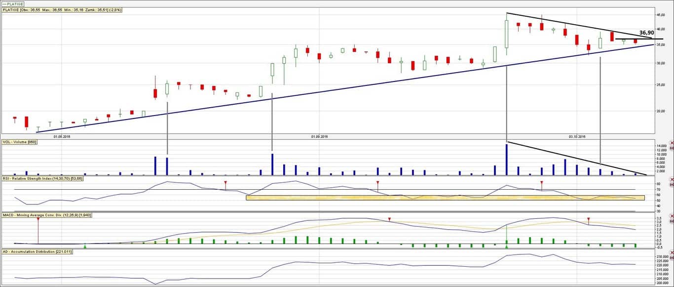
Task: Close the Volume indicator panel
Action: pyautogui.click(x=671, y=142)
